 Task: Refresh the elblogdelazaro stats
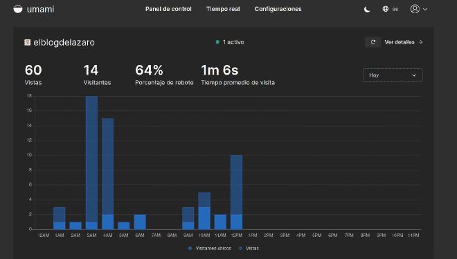[373, 42]
